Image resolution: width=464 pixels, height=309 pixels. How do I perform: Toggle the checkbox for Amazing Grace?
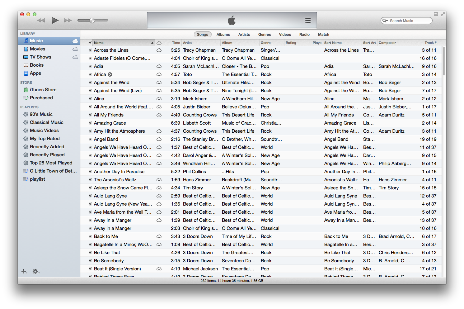click(x=90, y=123)
